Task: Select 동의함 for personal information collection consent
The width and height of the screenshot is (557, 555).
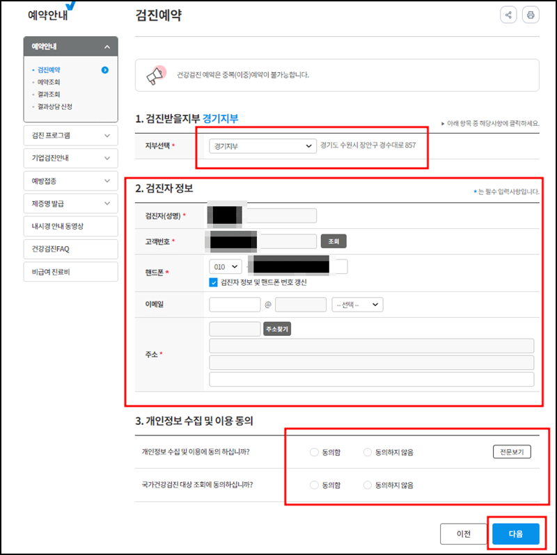Action: (x=313, y=451)
